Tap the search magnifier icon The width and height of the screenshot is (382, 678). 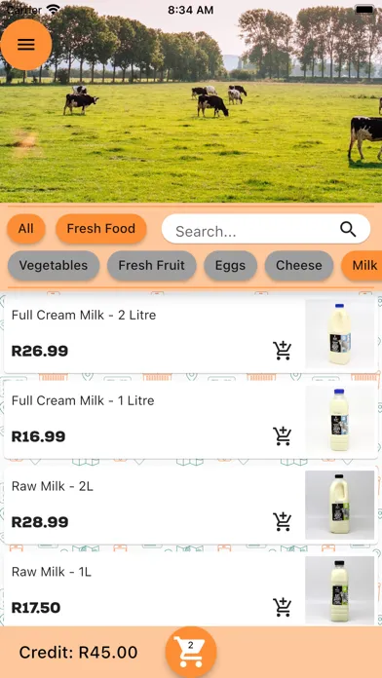coord(348,229)
